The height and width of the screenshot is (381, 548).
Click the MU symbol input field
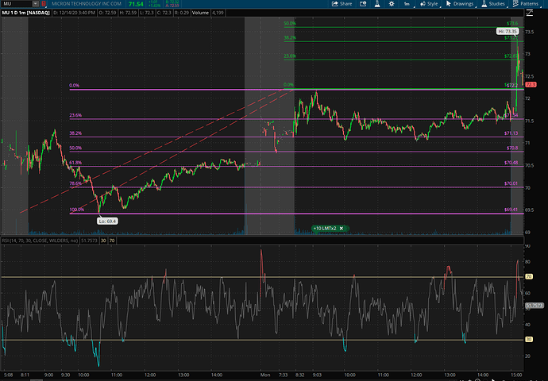[x=17, y=4]
